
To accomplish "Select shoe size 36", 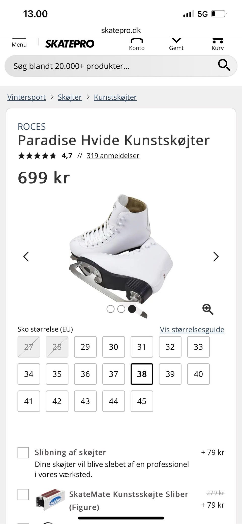I will [85, 374].
